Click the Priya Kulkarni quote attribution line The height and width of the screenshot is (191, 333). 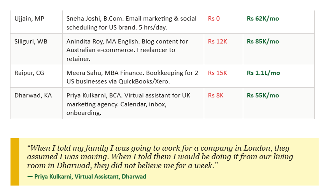coord(87,177)
